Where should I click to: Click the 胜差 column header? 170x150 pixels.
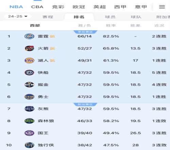click(135, 26)
